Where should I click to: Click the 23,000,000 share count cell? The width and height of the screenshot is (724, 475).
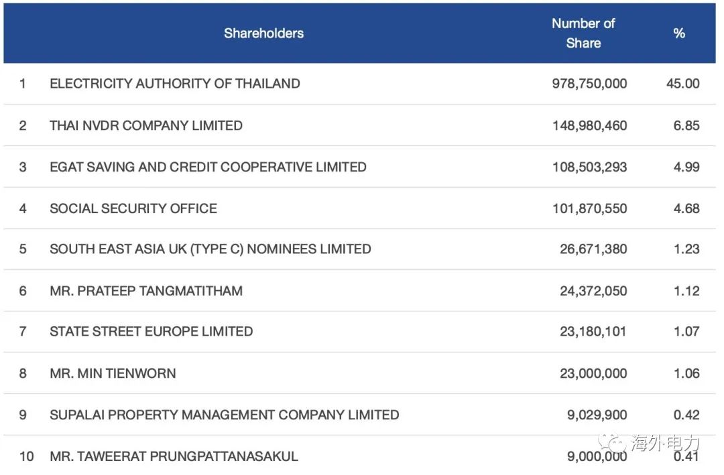click(x=593, y=373)
